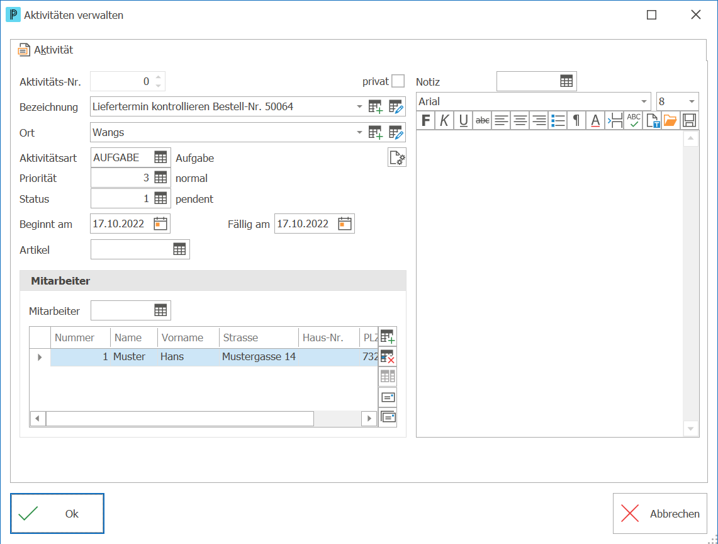Add an employee row to the table
The image size is (718, 544).
(x=388, y=336)
